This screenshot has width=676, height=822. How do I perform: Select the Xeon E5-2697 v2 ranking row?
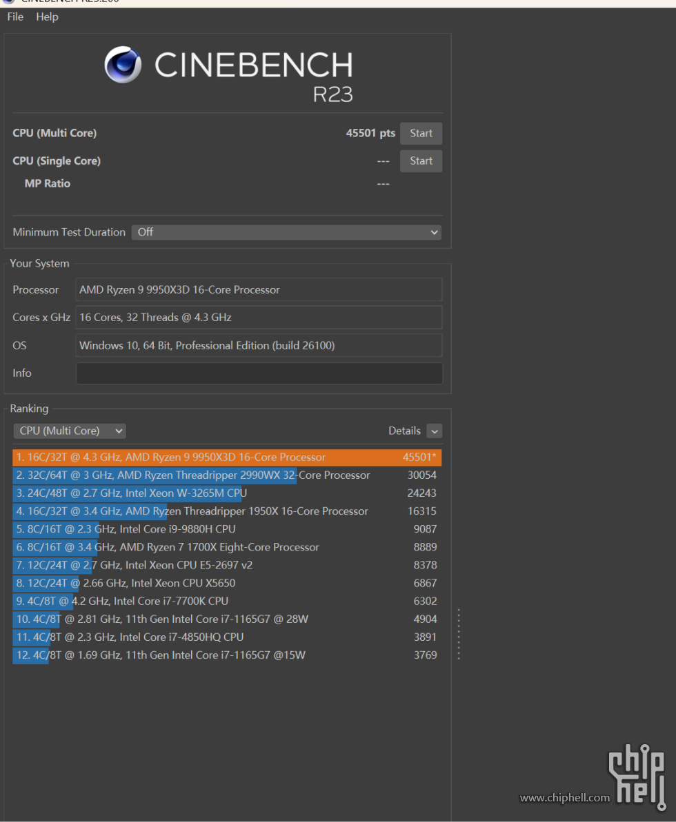227,565
